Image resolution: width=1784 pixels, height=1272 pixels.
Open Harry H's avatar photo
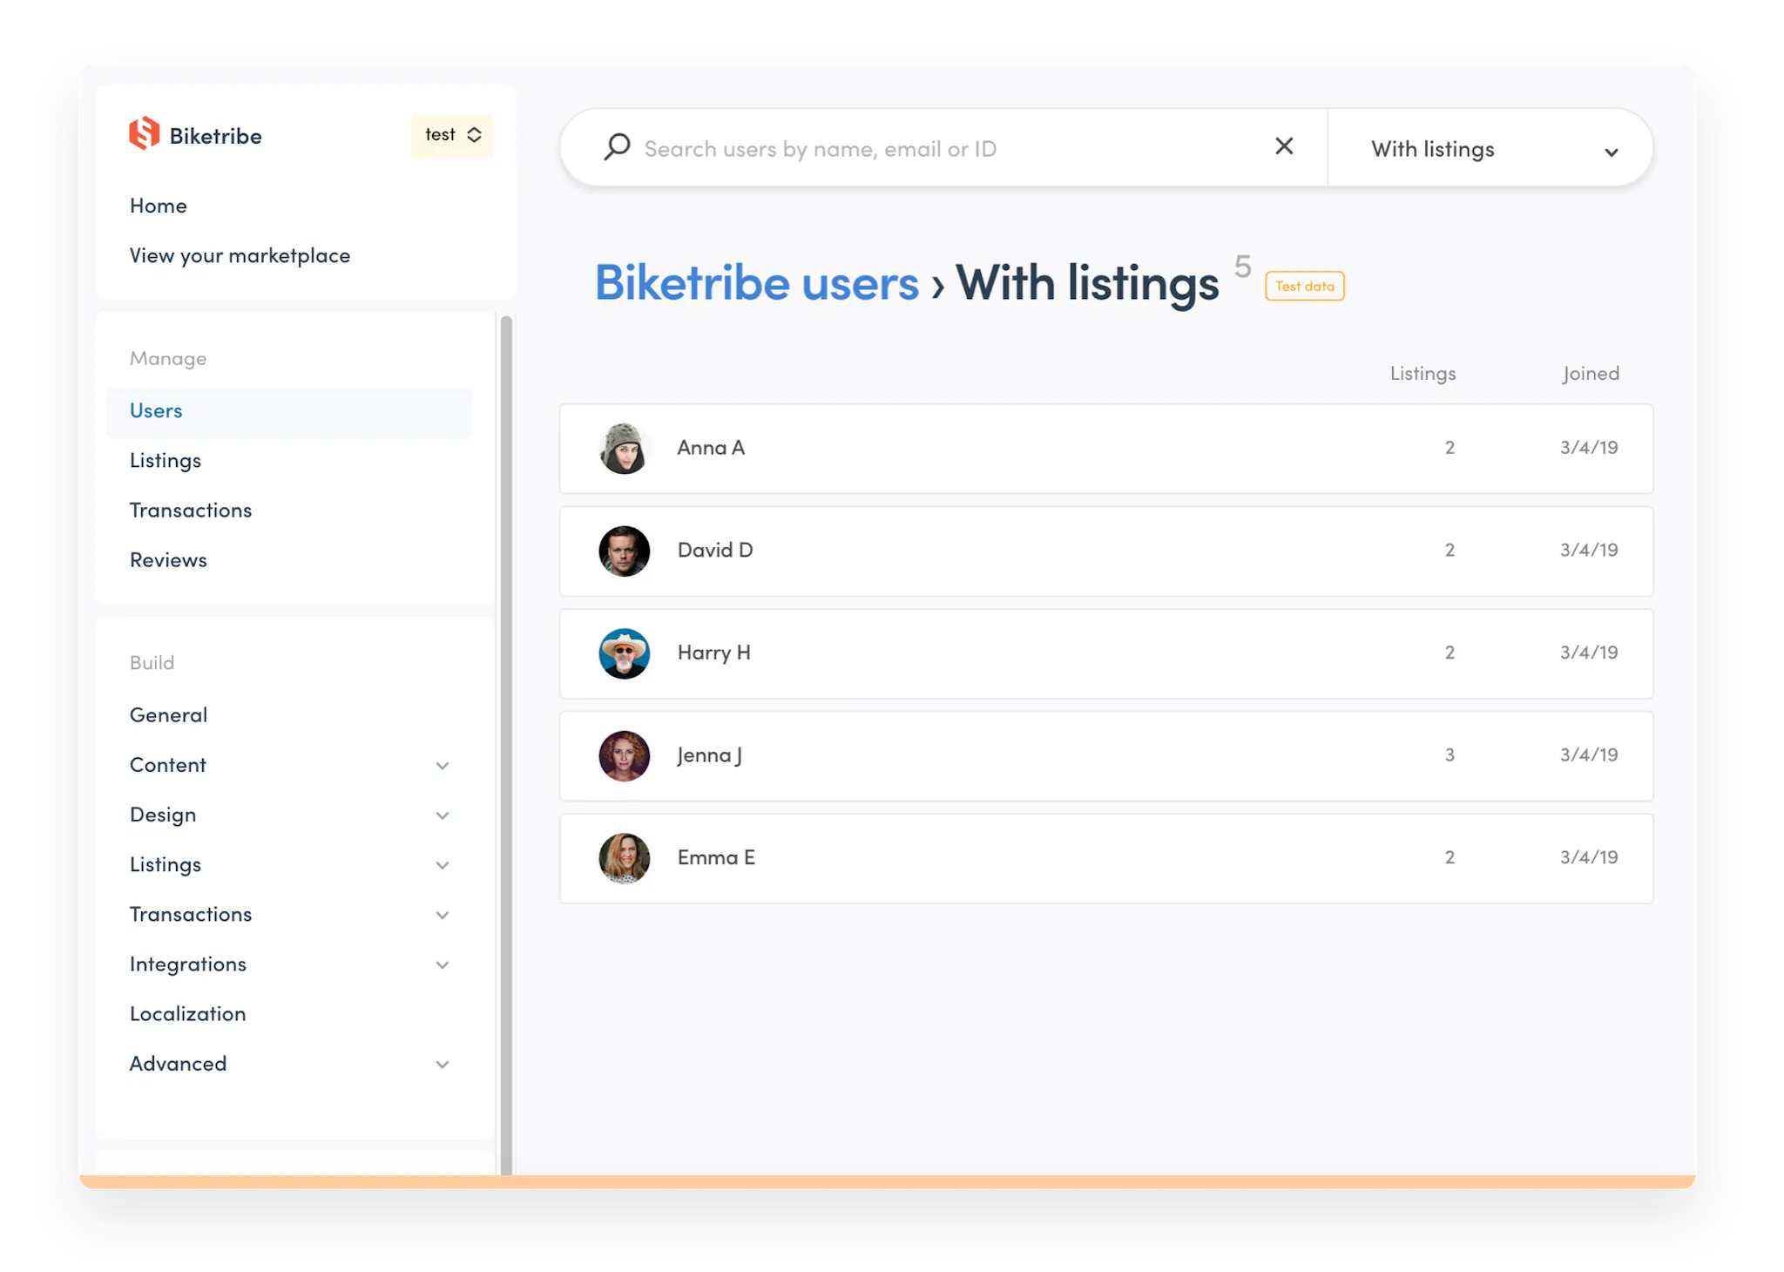point(624,653)
